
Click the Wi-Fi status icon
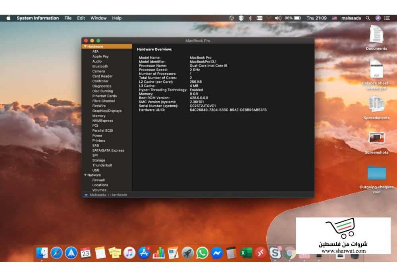coord(269,18)
